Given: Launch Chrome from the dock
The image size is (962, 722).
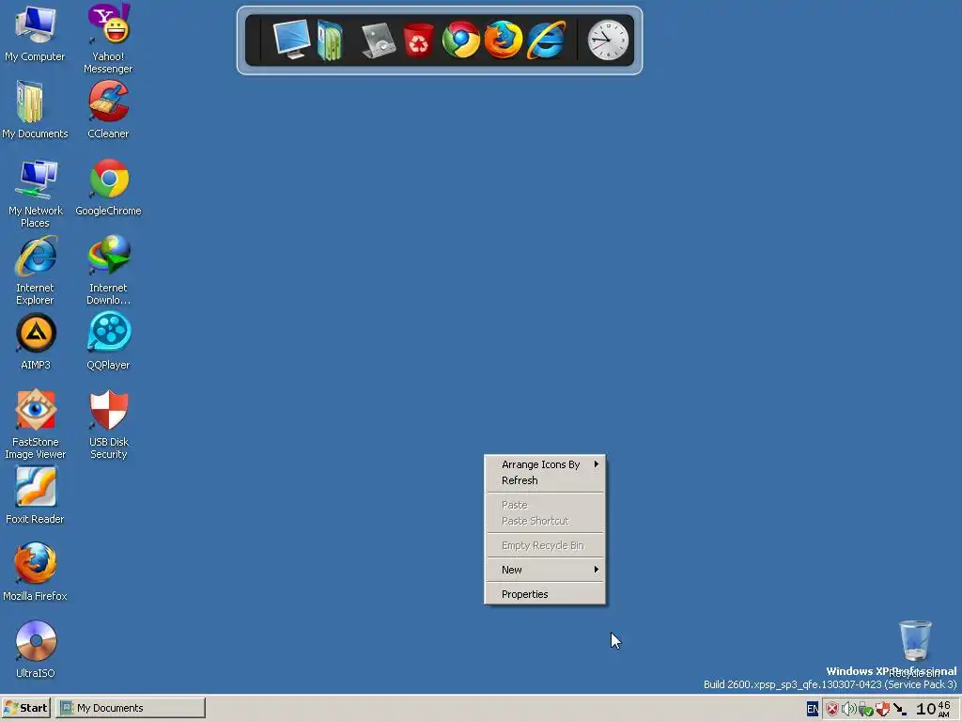Looking at the screenshot, I should 460,39.
